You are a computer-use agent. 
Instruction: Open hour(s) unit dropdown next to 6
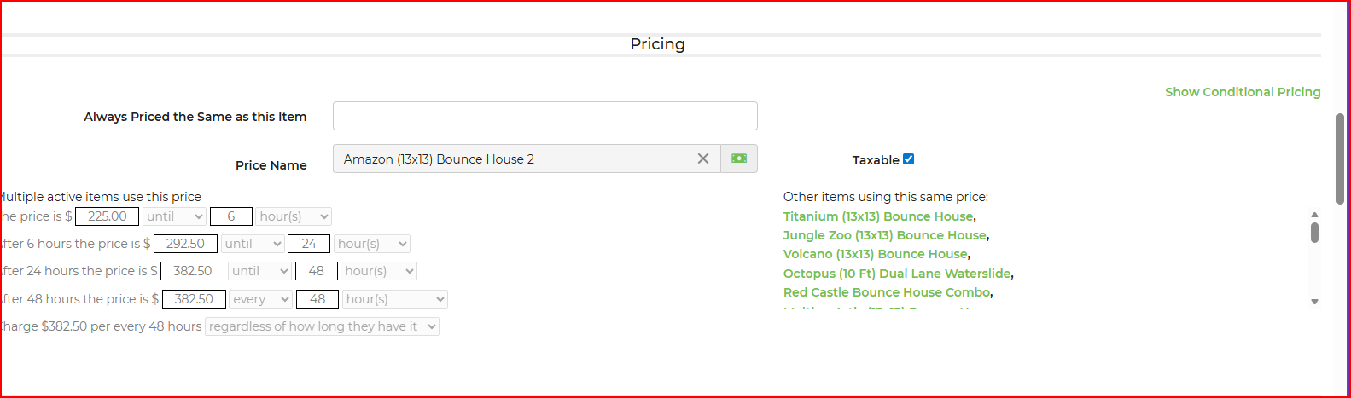pos(293,216)
